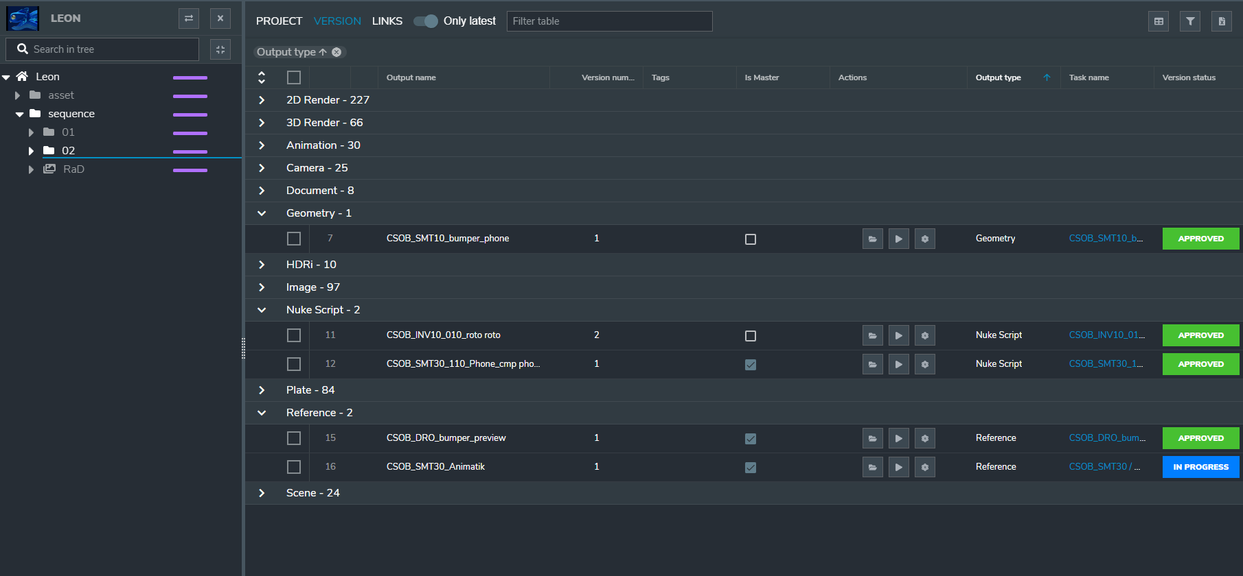Open folder for CSOB_INV10_010_roto
This screenshot has width=1243, height=576.
coord(873,335)
